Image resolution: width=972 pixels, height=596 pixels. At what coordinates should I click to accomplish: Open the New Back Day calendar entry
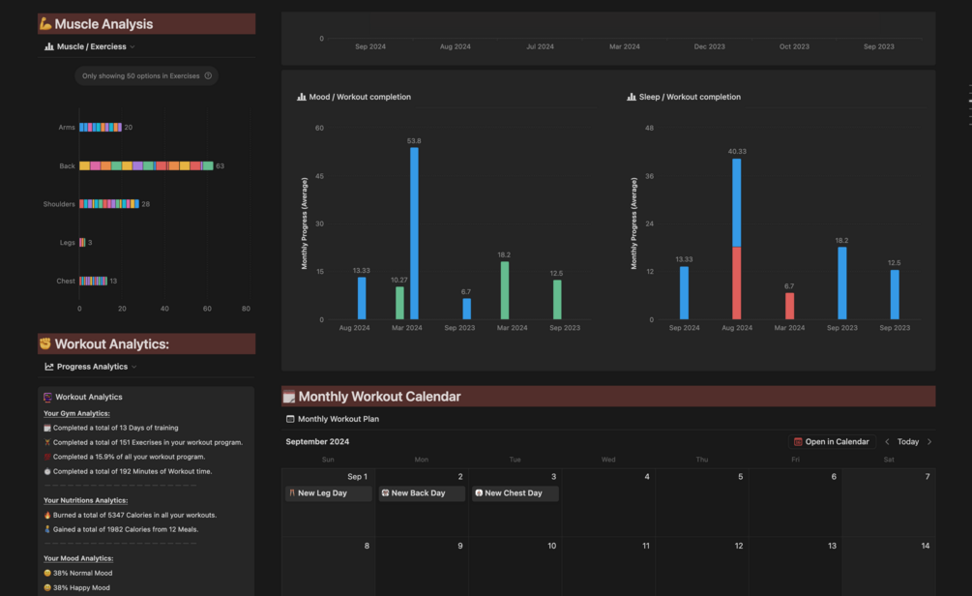(422, 493)
